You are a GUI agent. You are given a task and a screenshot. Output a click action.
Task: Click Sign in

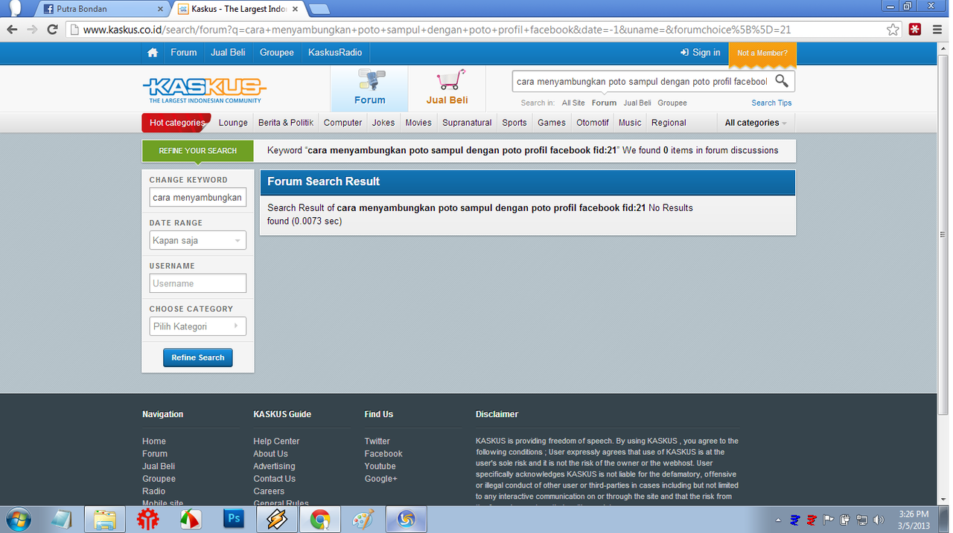(x=701, y=53)
